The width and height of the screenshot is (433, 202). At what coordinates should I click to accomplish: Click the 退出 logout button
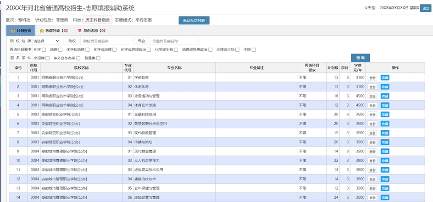coord(425,8)
